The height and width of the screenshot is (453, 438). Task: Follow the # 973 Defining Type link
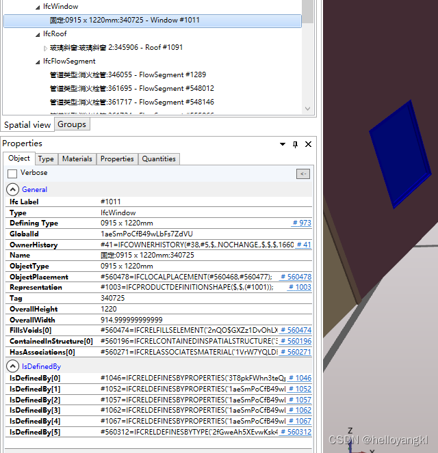301,223
